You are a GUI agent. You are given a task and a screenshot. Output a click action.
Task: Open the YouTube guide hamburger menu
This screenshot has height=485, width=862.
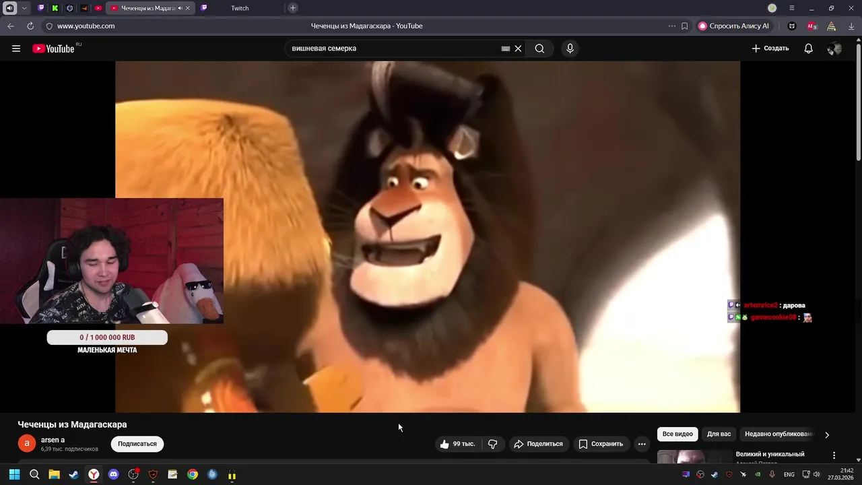[16, 48]
